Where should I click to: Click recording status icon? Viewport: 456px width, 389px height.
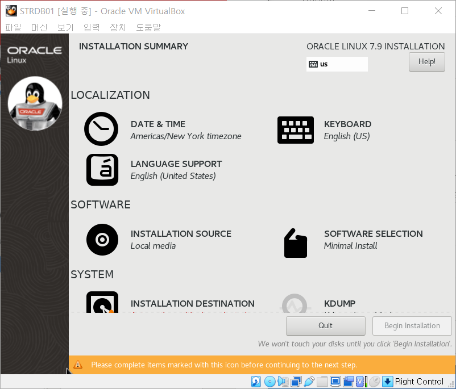pyautogui.click(x=349, y=382)
